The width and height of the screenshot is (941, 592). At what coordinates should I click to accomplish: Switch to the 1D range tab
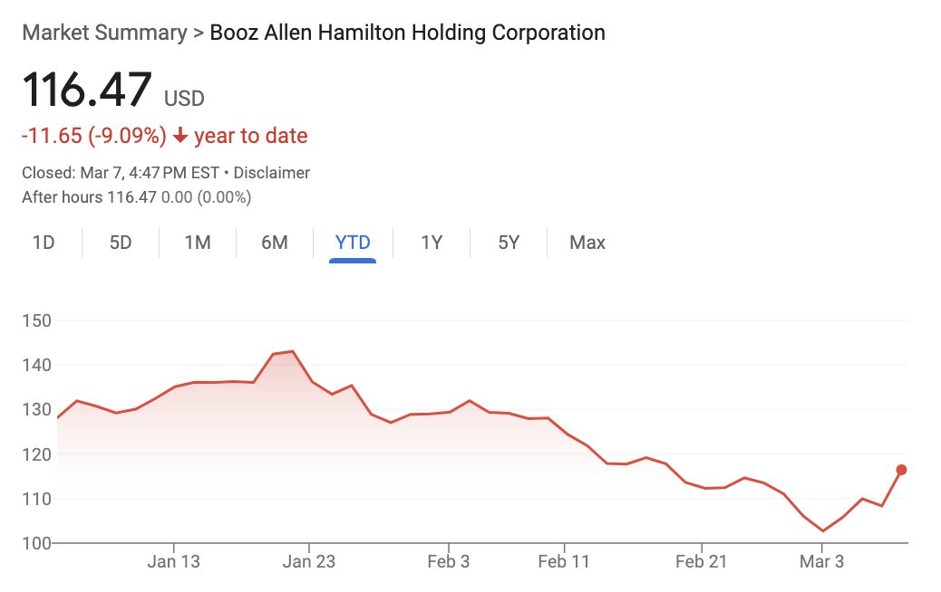(43, 243)
